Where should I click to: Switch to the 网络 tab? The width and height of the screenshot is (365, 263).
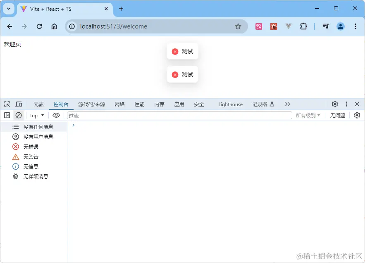click(x=119, y=104)
